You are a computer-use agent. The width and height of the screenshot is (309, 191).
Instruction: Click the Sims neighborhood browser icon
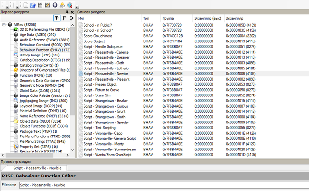(x=62, y=5)
